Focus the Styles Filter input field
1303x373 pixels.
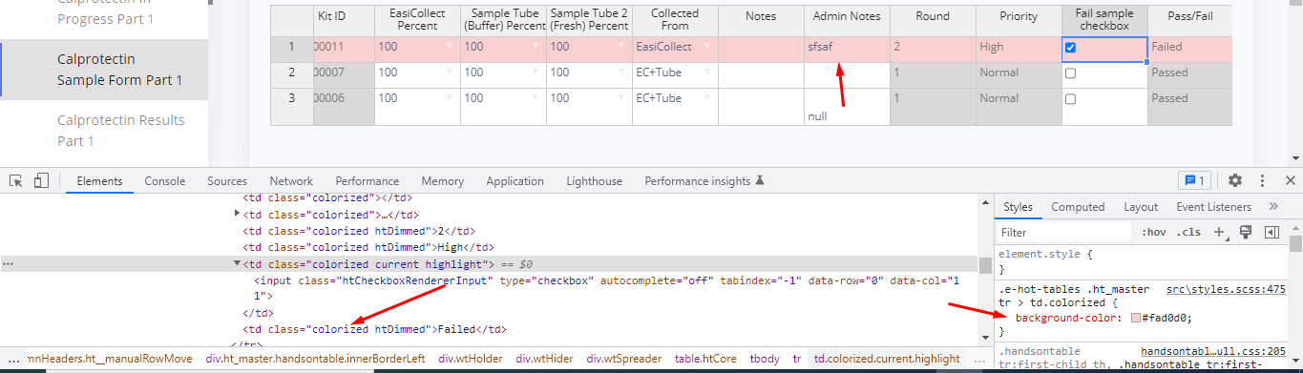tap(1063, 232)
